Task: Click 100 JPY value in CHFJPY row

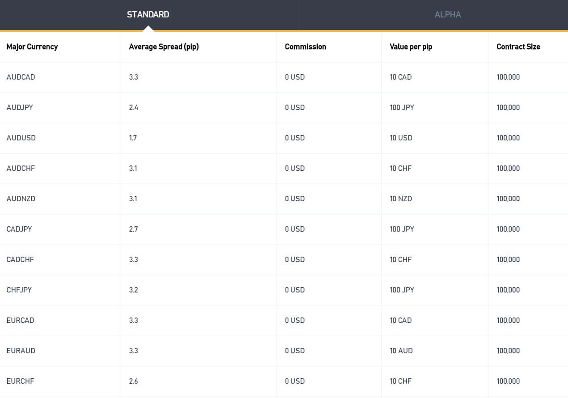Action: tap(402, 290)
